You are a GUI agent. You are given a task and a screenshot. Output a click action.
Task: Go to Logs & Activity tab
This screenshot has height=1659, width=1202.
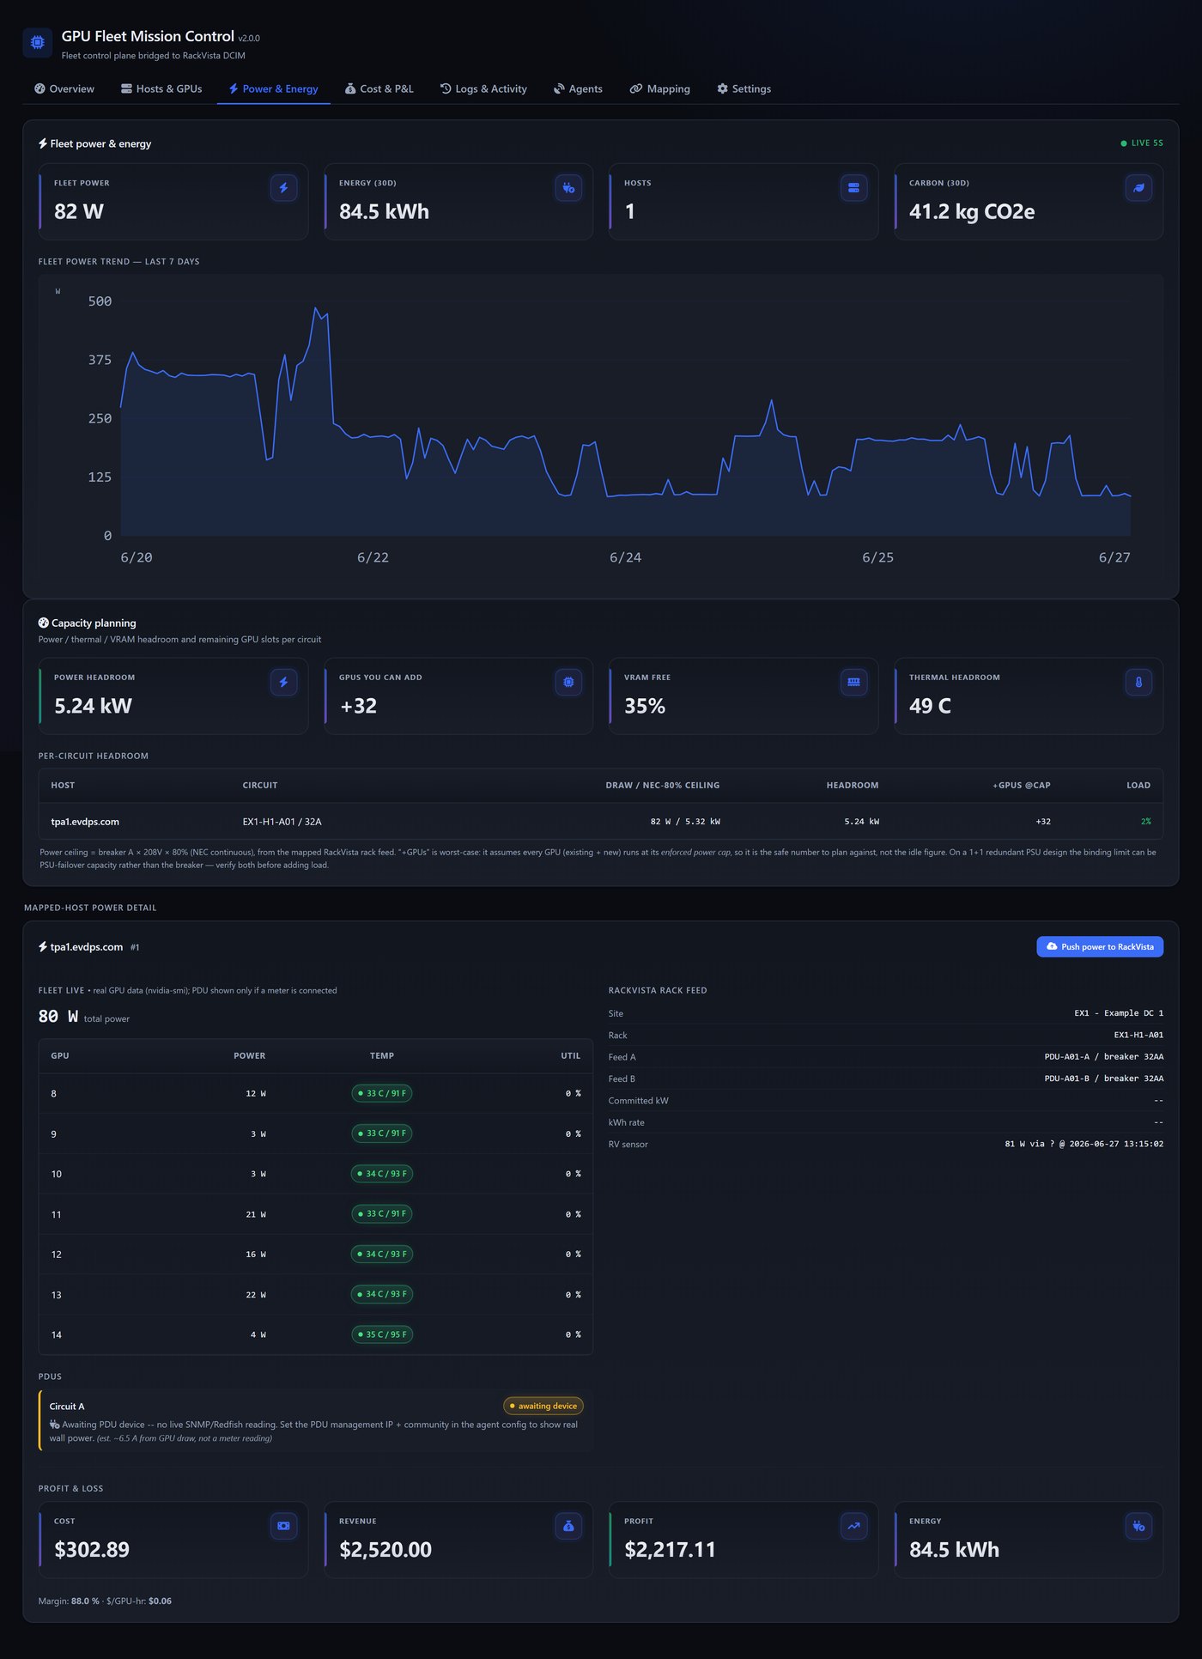pyautogui.click(x=483, y=88)
